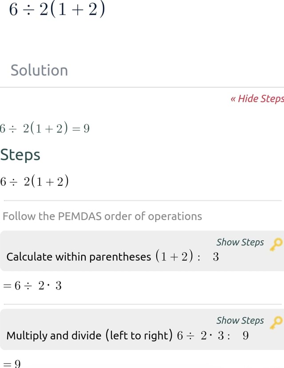Click the result line showing = 9
Viewport: 284px width, 368px height.
(x=11, y=364)
